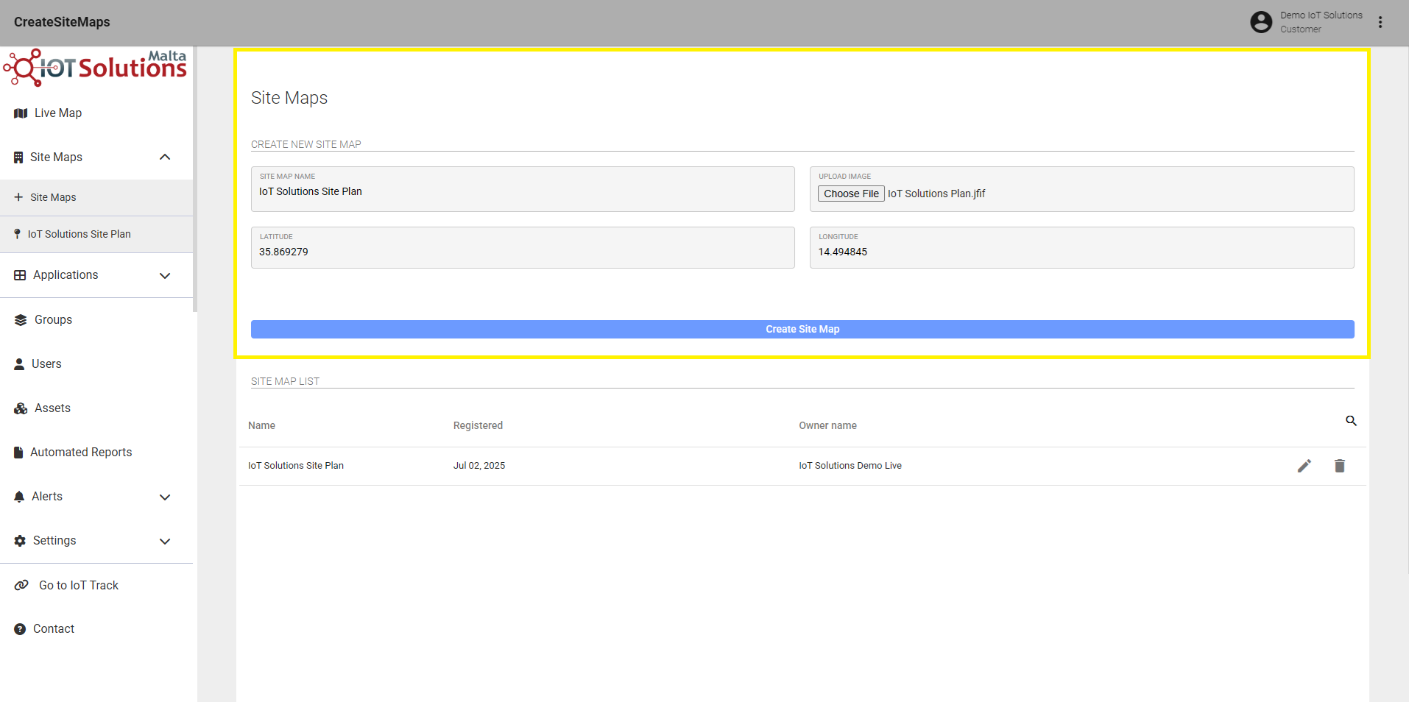Expand the Alerts menu chevron
The image size is (1409, 702).
[x=165, y=497]
